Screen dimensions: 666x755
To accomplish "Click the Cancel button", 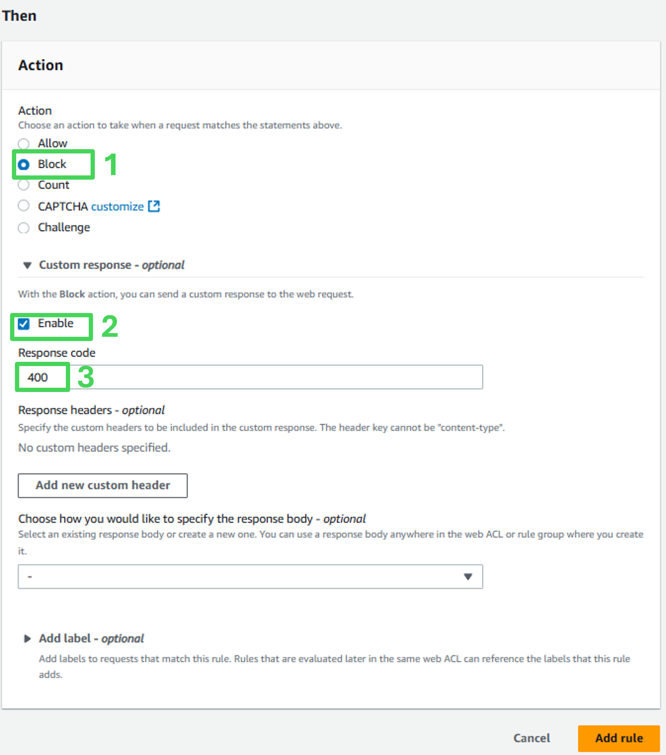I will point(531,738).
